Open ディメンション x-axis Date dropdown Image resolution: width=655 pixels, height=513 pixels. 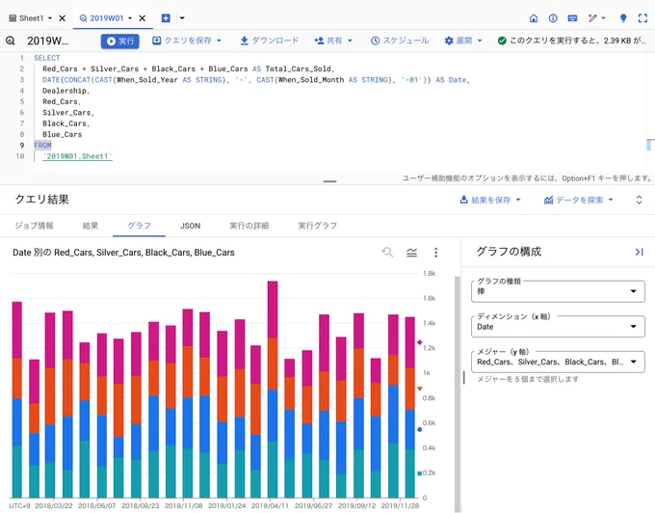(558, 327)
